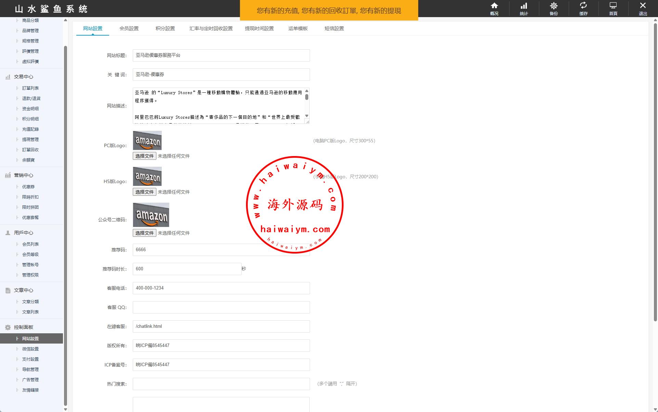The width and height of the screenshot is (658, 412).
Task: Open the 首页 monitor icon
Action: point(613,6)
